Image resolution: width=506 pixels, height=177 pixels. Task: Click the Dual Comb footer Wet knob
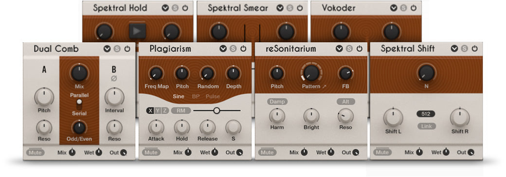98,153
